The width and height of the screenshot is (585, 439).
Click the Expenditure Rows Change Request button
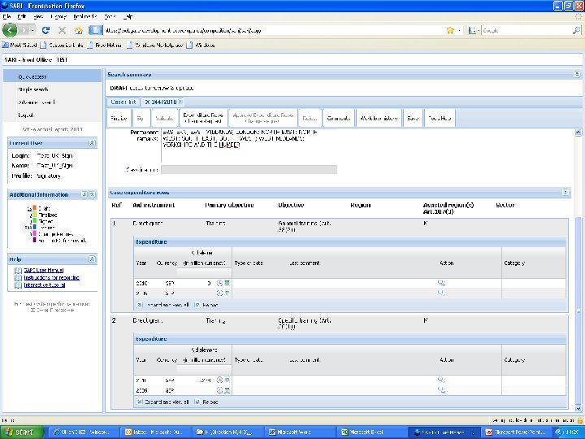click(x=203, y=118)
